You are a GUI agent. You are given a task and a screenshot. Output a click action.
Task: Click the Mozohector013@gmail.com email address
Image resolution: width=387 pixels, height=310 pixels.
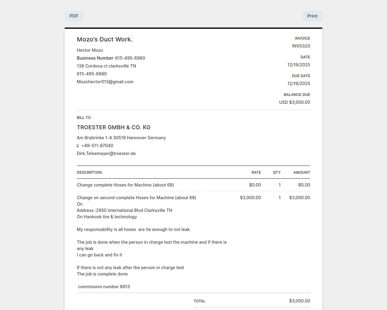[x=105, y=82]
